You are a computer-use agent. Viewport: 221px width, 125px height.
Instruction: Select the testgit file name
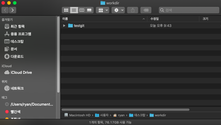coord(79,25)
